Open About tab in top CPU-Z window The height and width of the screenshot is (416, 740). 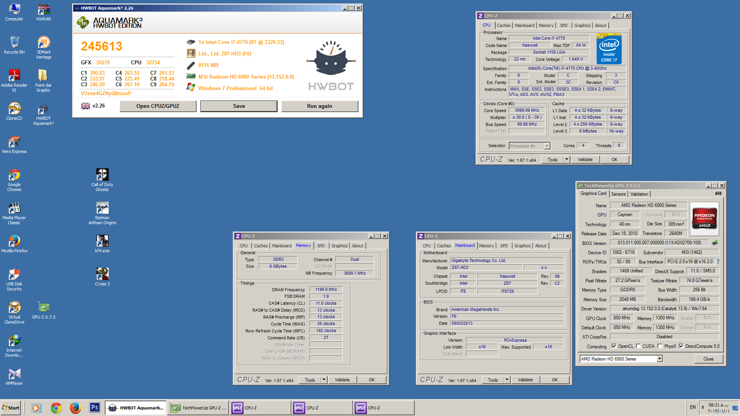tap(600, 25)
